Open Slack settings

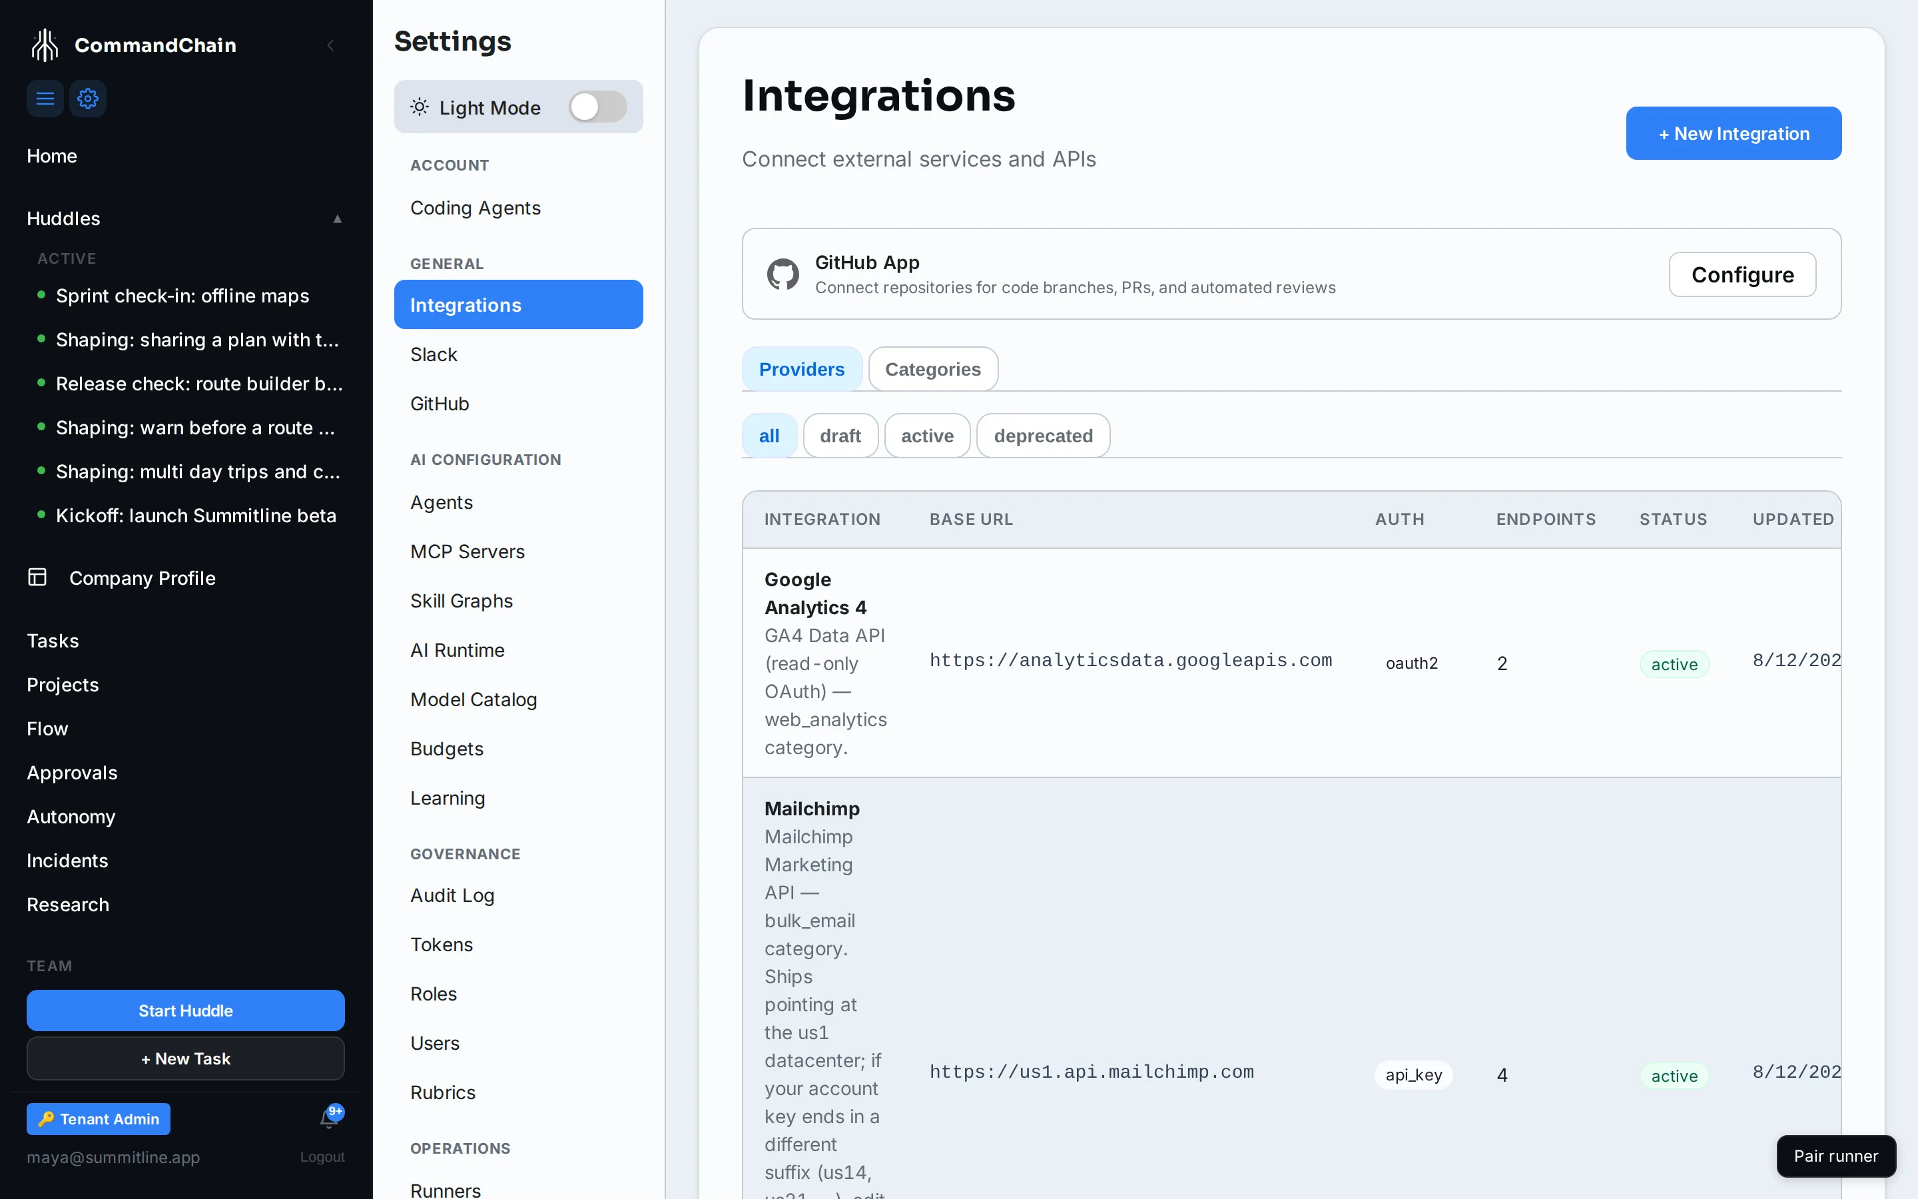[518, 354]
